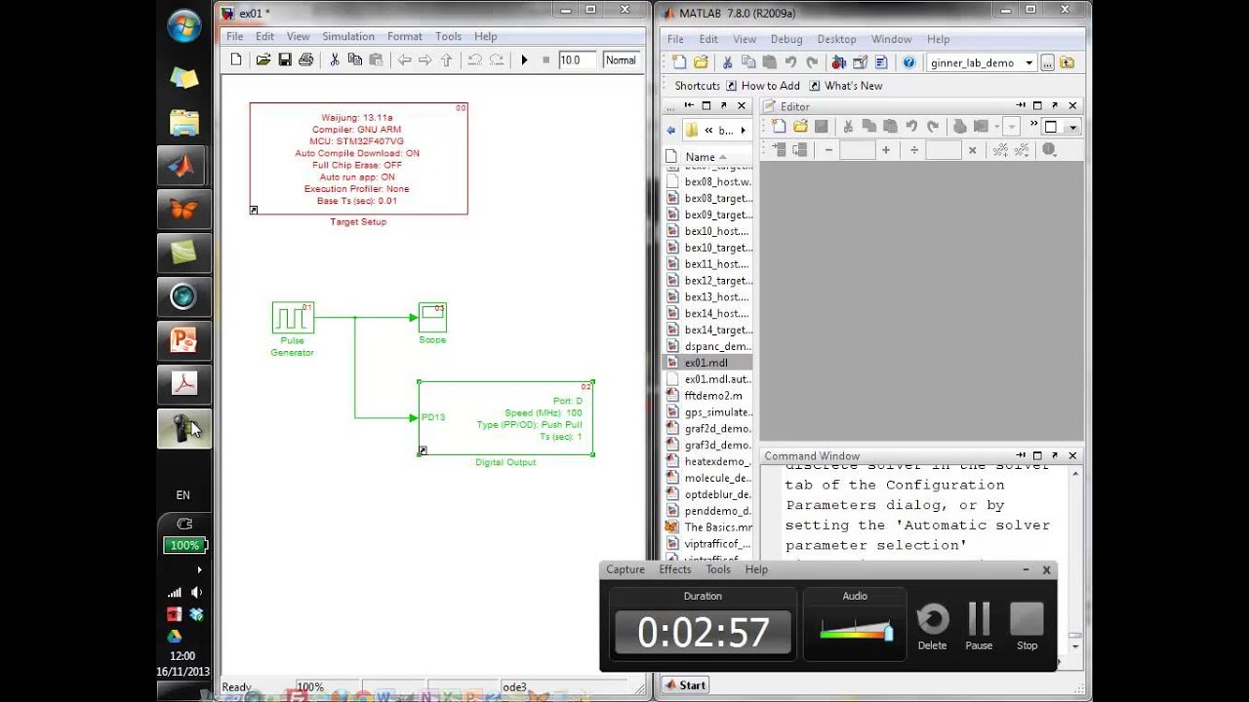Open Debug menu in MATLAB window

point(786,39)
